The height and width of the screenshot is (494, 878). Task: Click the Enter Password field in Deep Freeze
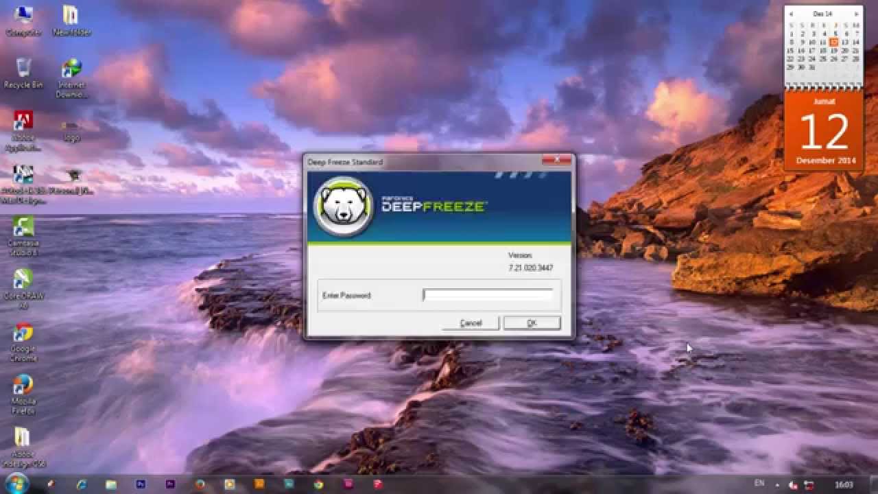[488, 296]
